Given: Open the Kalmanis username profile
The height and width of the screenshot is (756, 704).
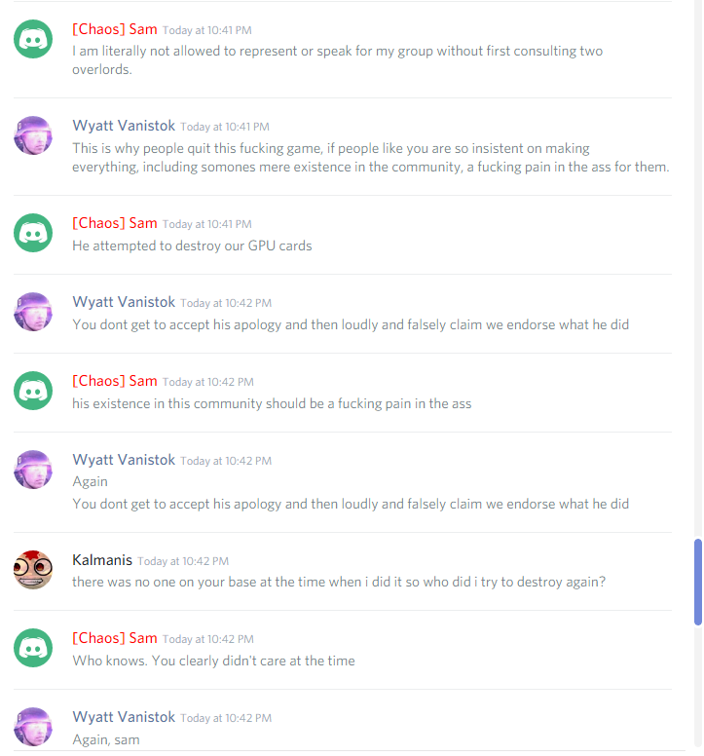Looking at the screenshot, I should (x=102, y=560).
